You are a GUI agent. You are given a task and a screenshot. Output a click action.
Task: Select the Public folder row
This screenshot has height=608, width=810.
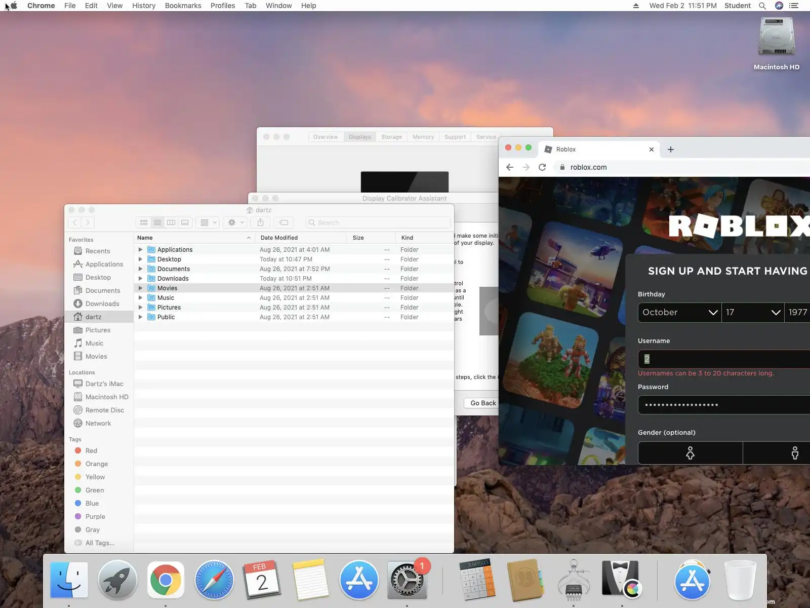pyautogui.click(x=294, y=317)
